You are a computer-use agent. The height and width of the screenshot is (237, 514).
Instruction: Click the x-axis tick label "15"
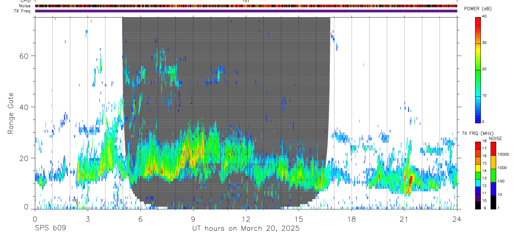[x=299, y=219]
